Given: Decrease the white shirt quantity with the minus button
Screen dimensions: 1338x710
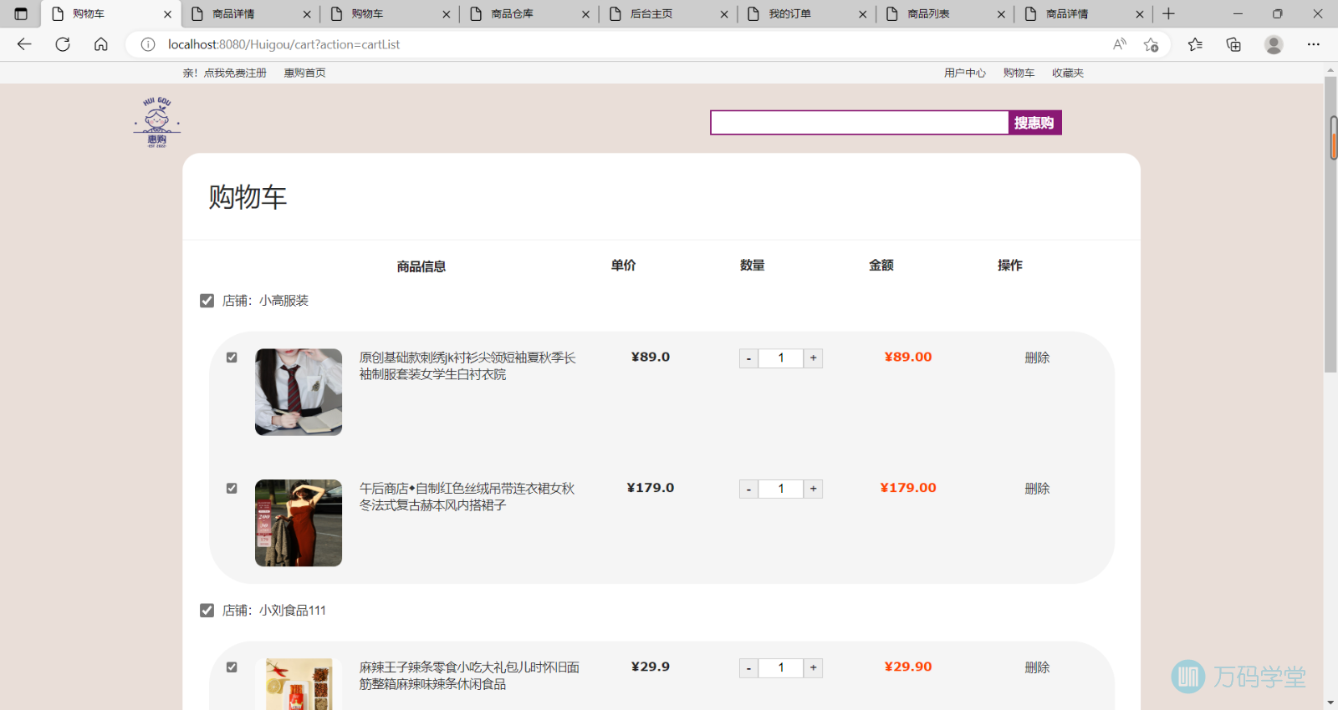Looking at the screenshot, I should 748,358.
